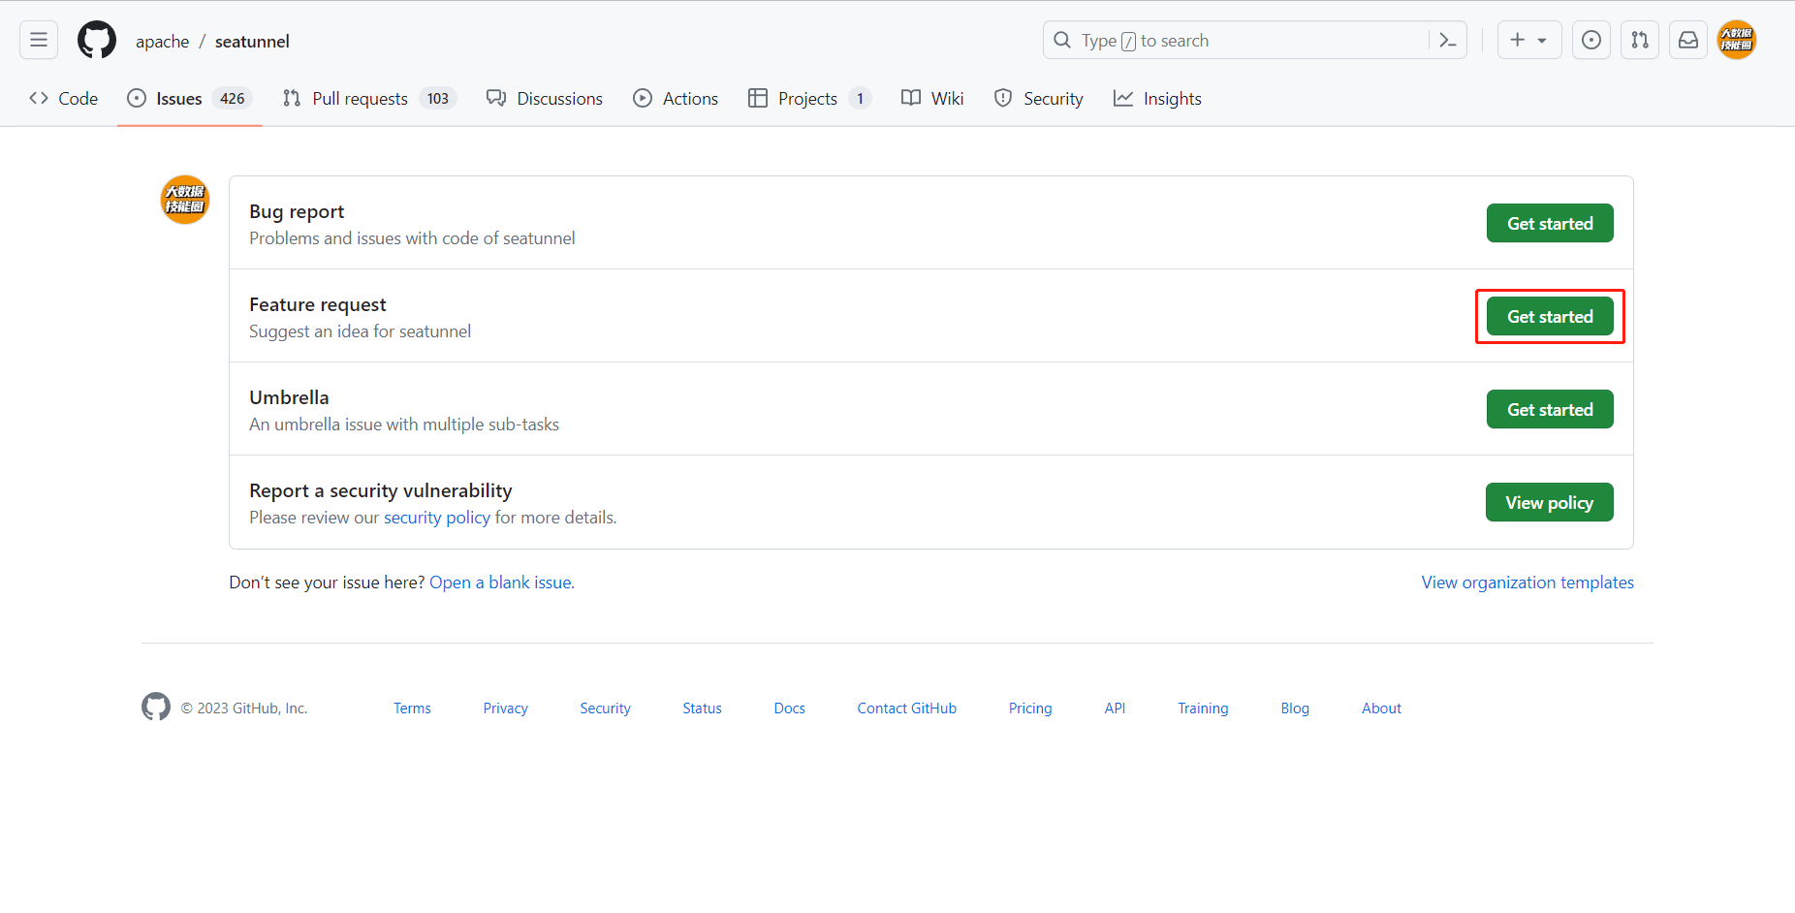Go to GitHub homepage via Octocat logo
Screen dimensions: 1795x913
97,40
